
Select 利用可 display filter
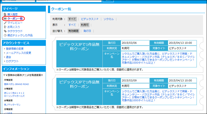pos(85,25)
